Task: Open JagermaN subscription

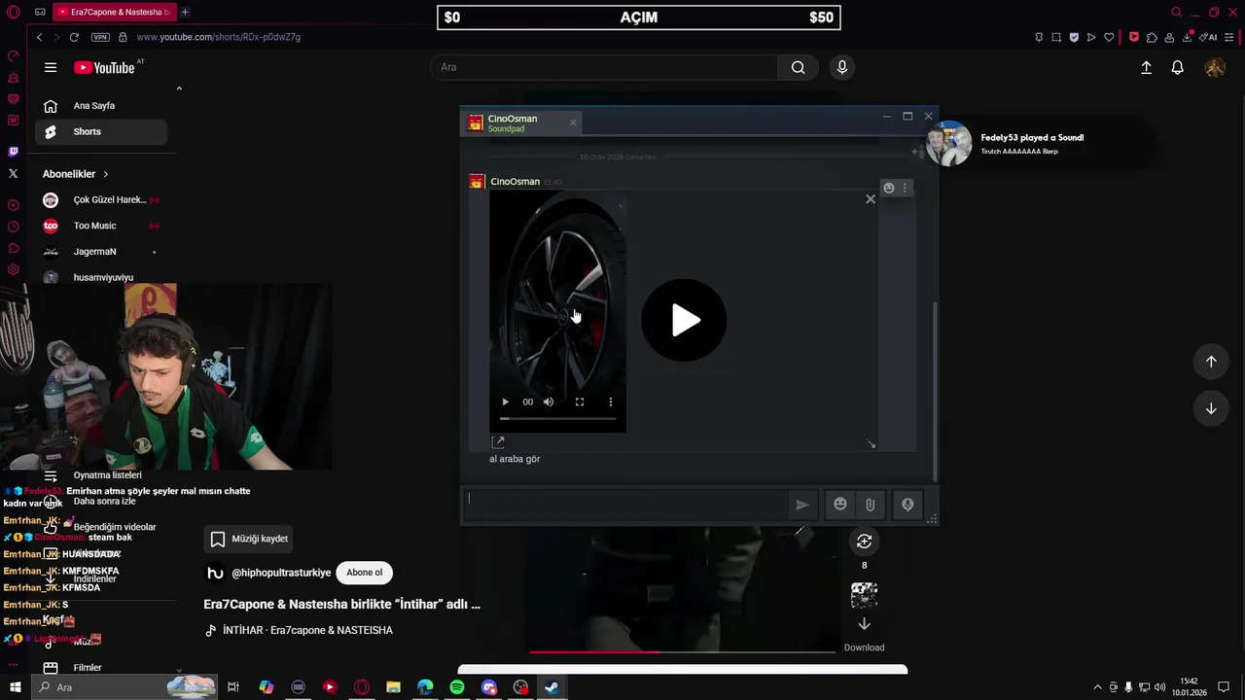Action: coord(101,252)
